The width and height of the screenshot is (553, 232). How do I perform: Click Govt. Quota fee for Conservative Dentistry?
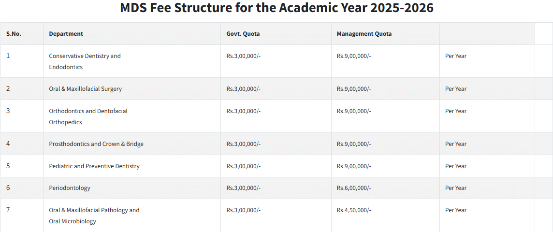pyautogui.click(x=243, y=56)
